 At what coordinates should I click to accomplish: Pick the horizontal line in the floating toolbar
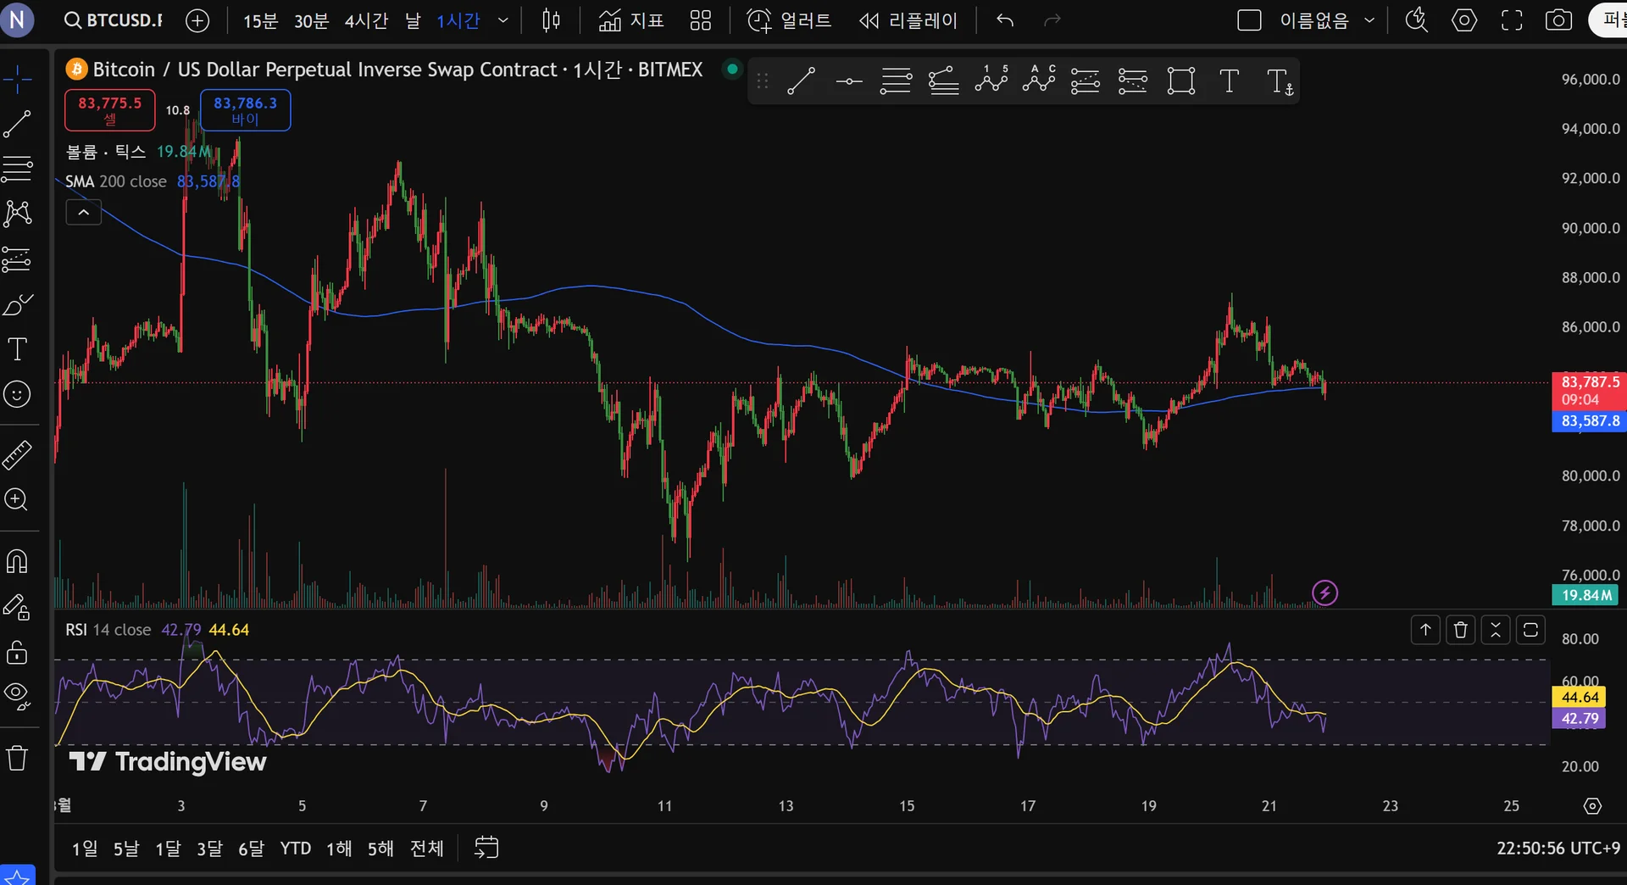click(x=848, y=81)
